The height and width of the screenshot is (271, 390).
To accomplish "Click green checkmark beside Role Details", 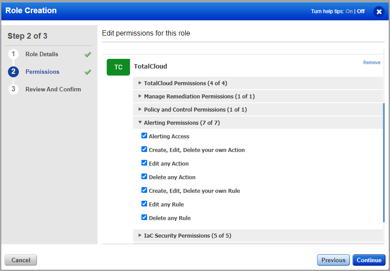I will 88,54.
